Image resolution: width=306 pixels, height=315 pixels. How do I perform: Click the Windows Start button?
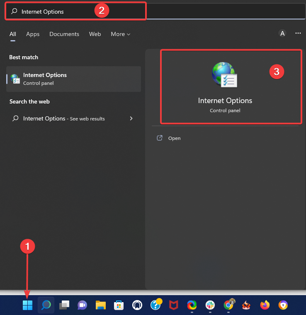point(27,305)
